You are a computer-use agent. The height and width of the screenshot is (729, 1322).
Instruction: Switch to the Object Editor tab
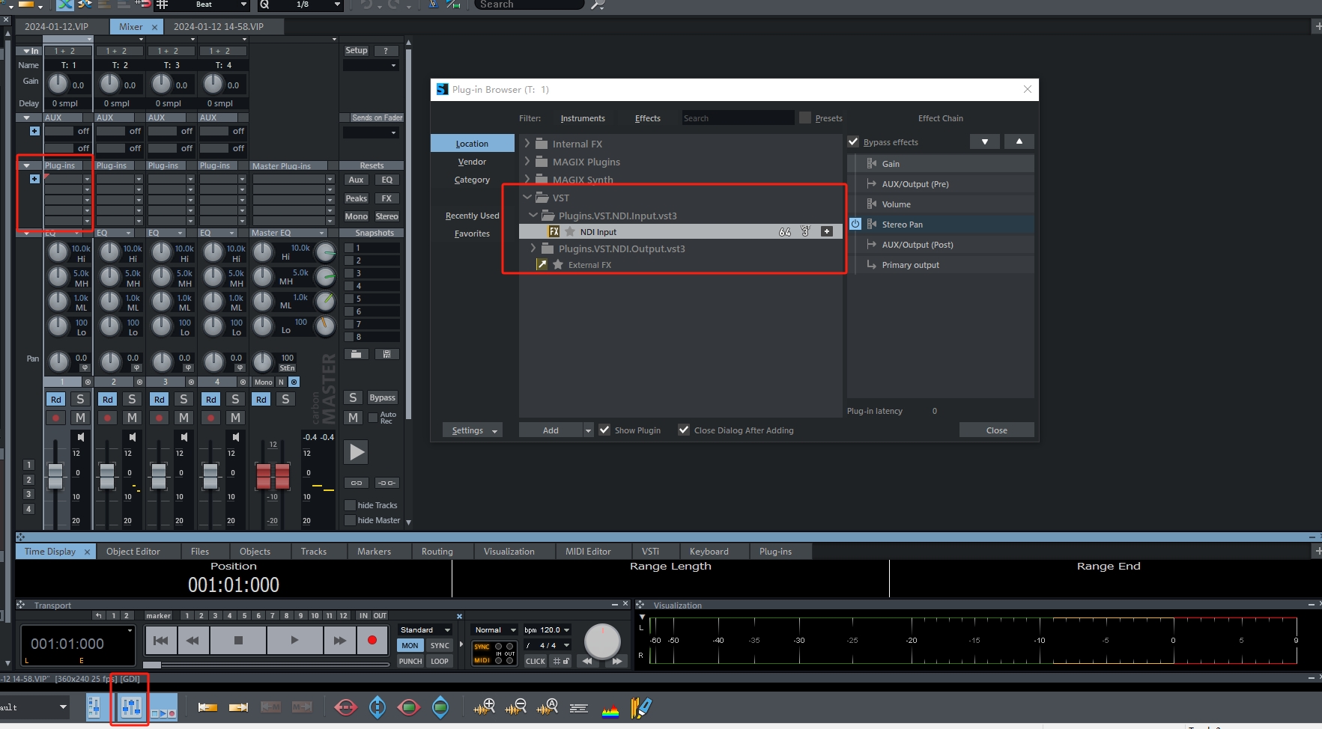(133, 552)
